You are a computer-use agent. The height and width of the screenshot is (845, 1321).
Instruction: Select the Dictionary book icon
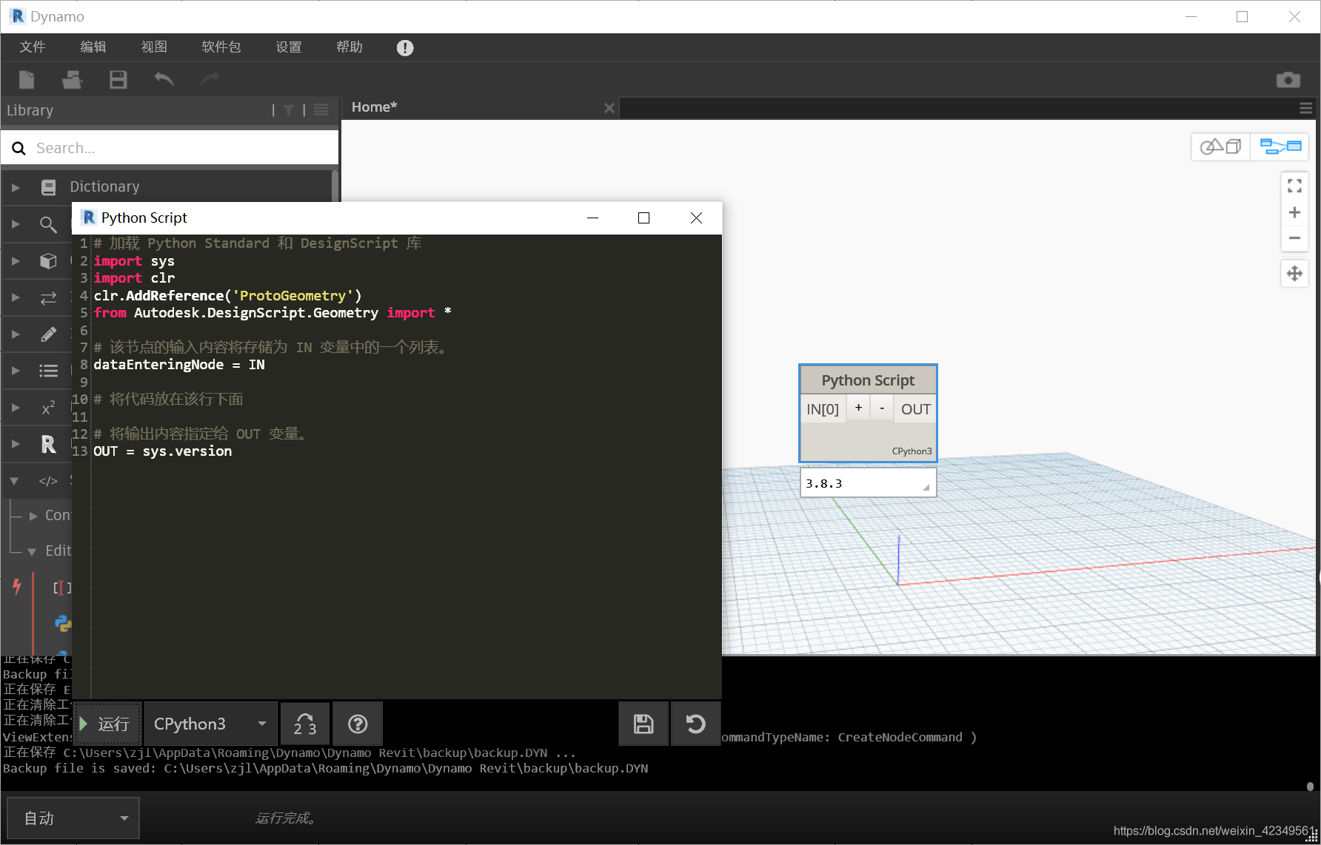pos(48,187)
